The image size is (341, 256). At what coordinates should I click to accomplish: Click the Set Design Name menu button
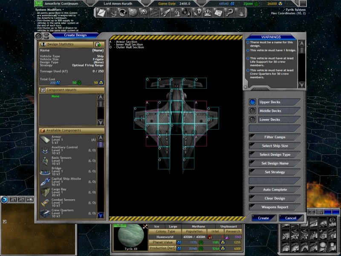(275, 163)
